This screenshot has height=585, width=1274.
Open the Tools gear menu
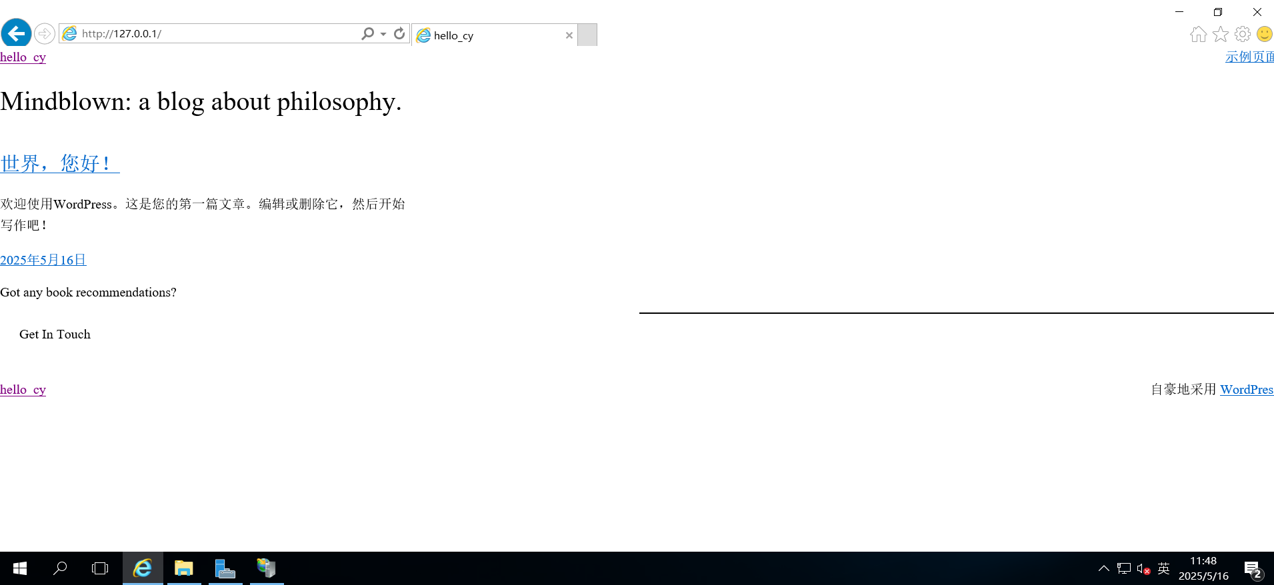click(1242, 34)
